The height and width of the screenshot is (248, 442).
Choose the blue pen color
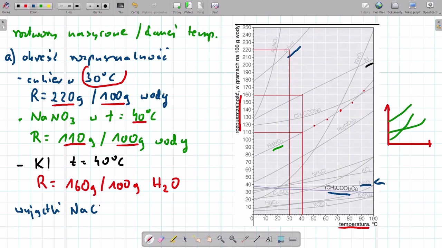click(x=33, y=6)
